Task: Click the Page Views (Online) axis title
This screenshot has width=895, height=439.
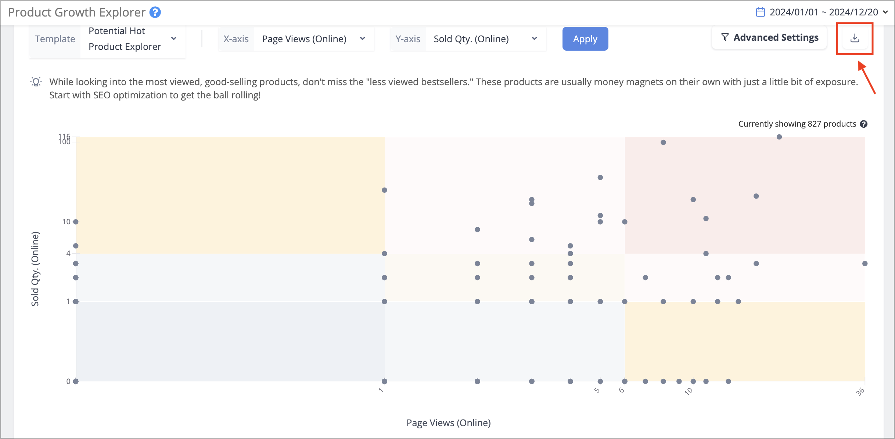Action: click(449, 423)
